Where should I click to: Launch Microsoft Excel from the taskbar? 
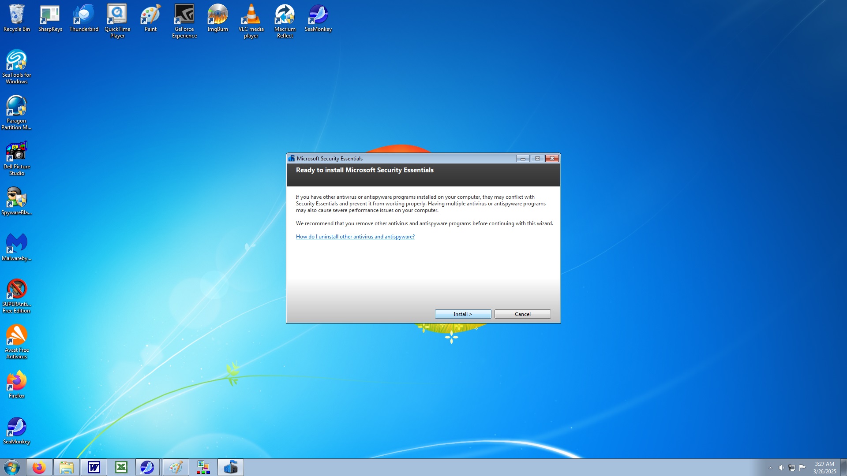121,467
